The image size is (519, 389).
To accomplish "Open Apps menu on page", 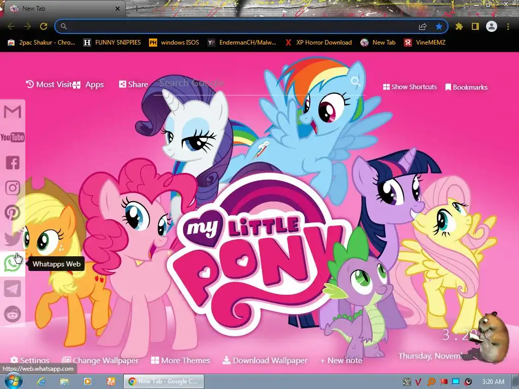I will tap(88, 85).
